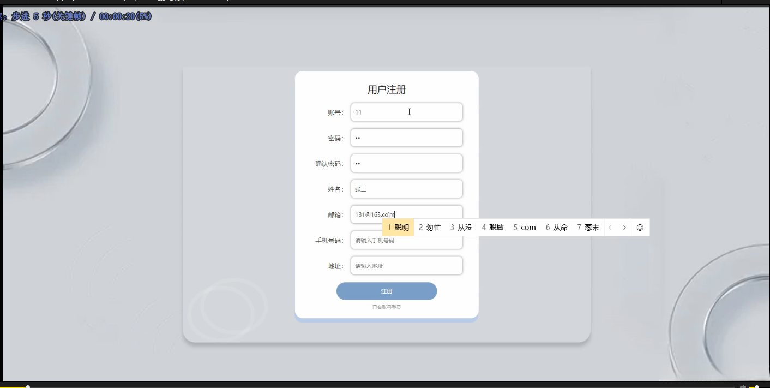Click the 注册 register button
770x388 pixels.
[x=387, y=291]
